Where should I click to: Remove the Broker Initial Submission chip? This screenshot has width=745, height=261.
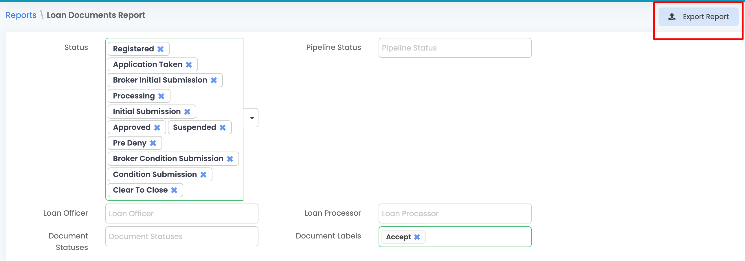click(214, 80)
